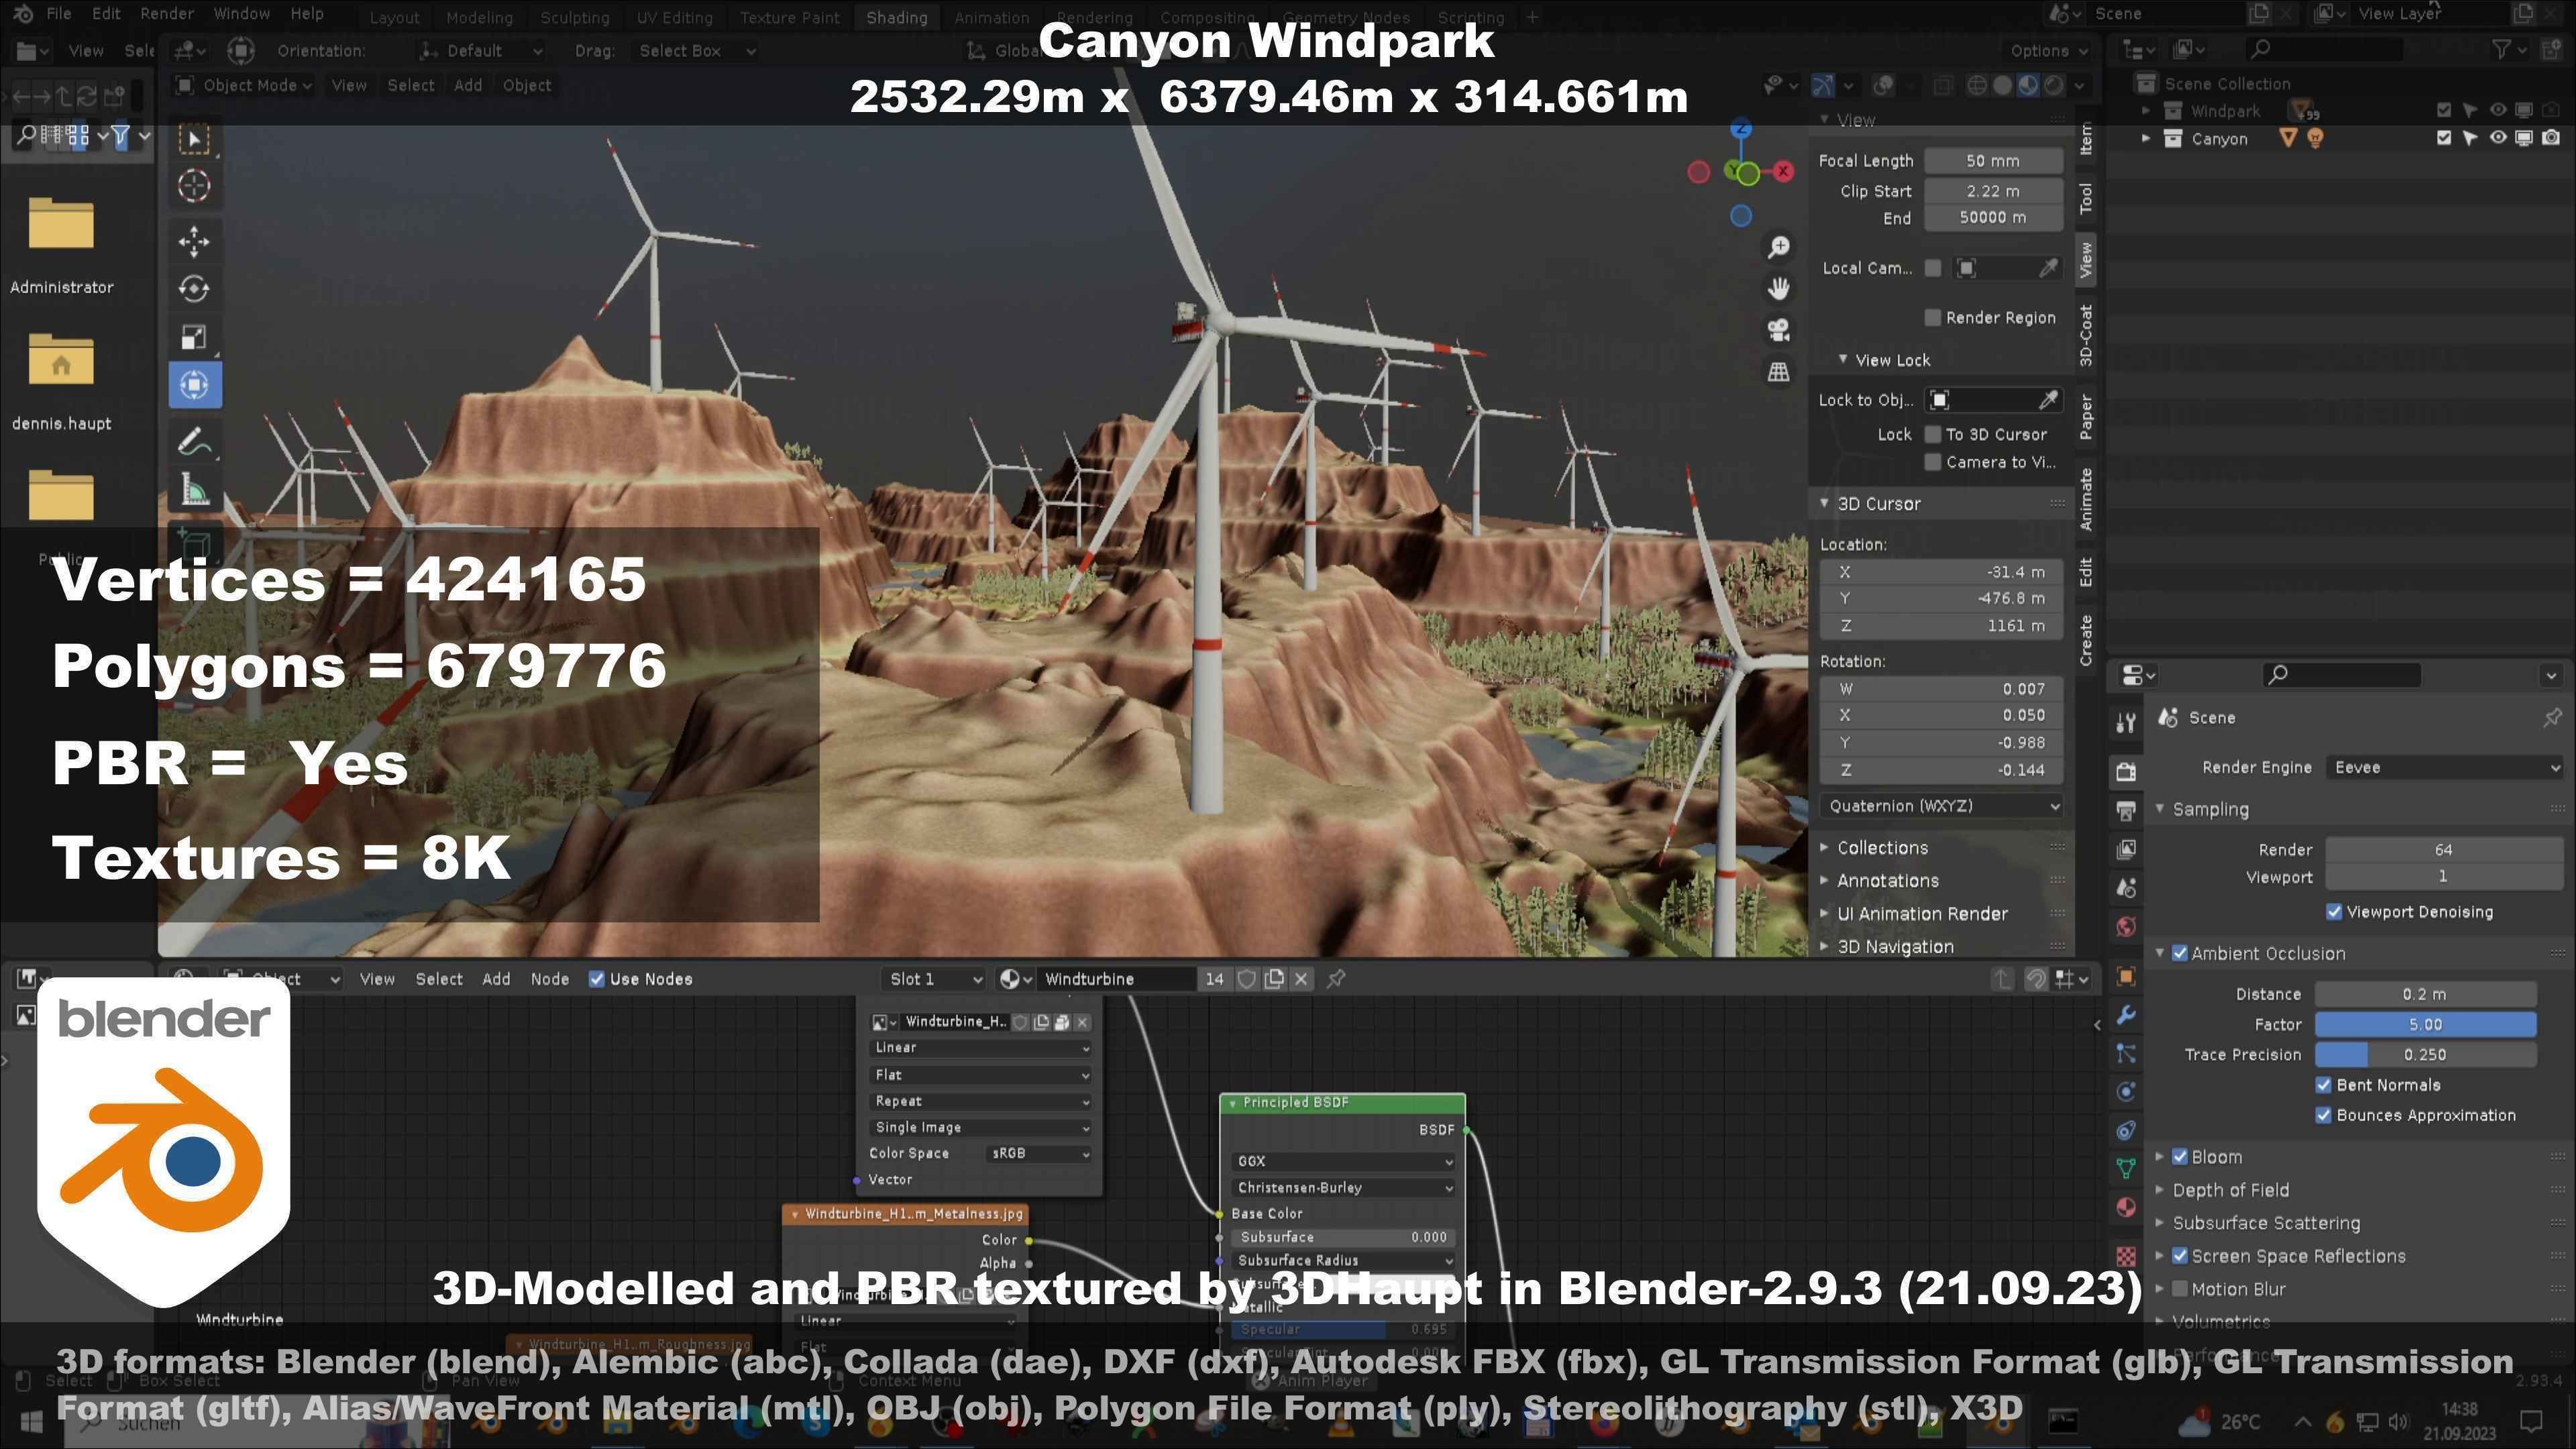Image resolution: width=2576 pixels, height=1449 pixels.
Task: Disable Ambient Occlusion checkbox
Action: (2180, 954)
